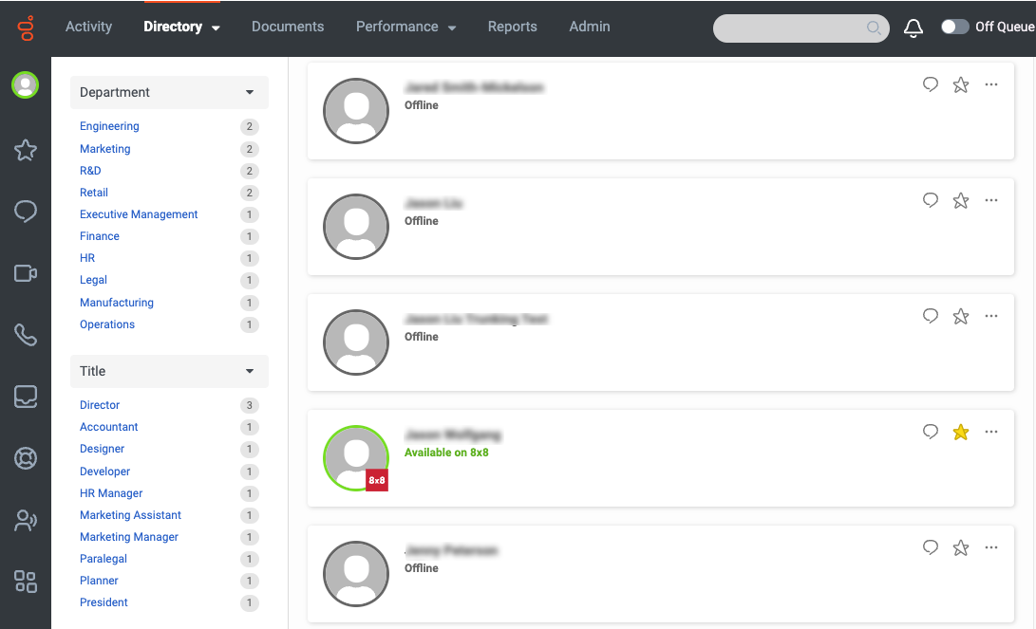Toggle the Off Queue switch
Image resolution: width=1036 pixels, height=629 pixels.
tap(954, 28)
